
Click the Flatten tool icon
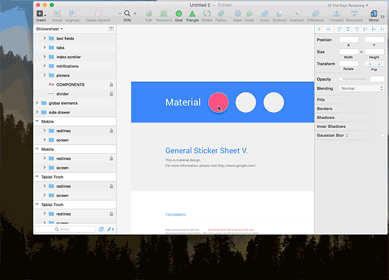click(221, 13)
